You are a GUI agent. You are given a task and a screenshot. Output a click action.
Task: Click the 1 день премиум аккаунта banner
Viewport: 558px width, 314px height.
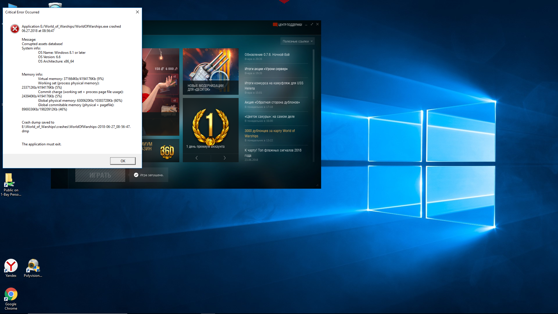(210, 126)
